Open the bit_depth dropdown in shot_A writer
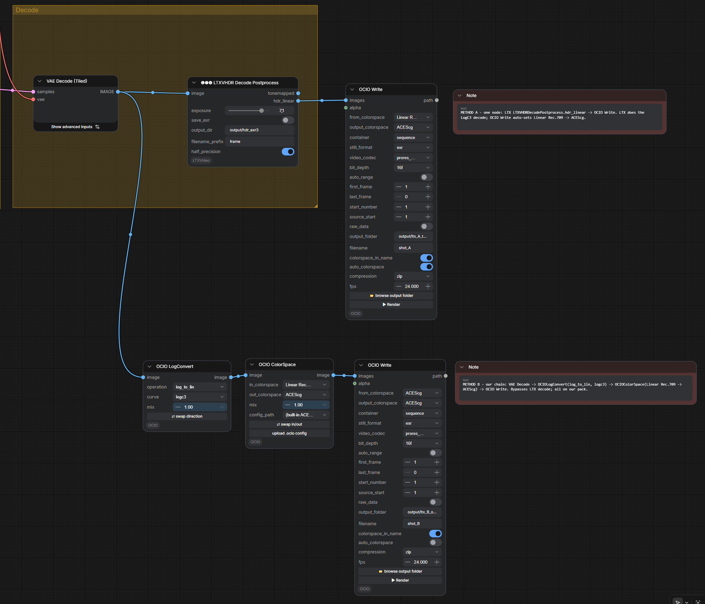This screenshot has height=604, width=705. (x=413, y=167)
